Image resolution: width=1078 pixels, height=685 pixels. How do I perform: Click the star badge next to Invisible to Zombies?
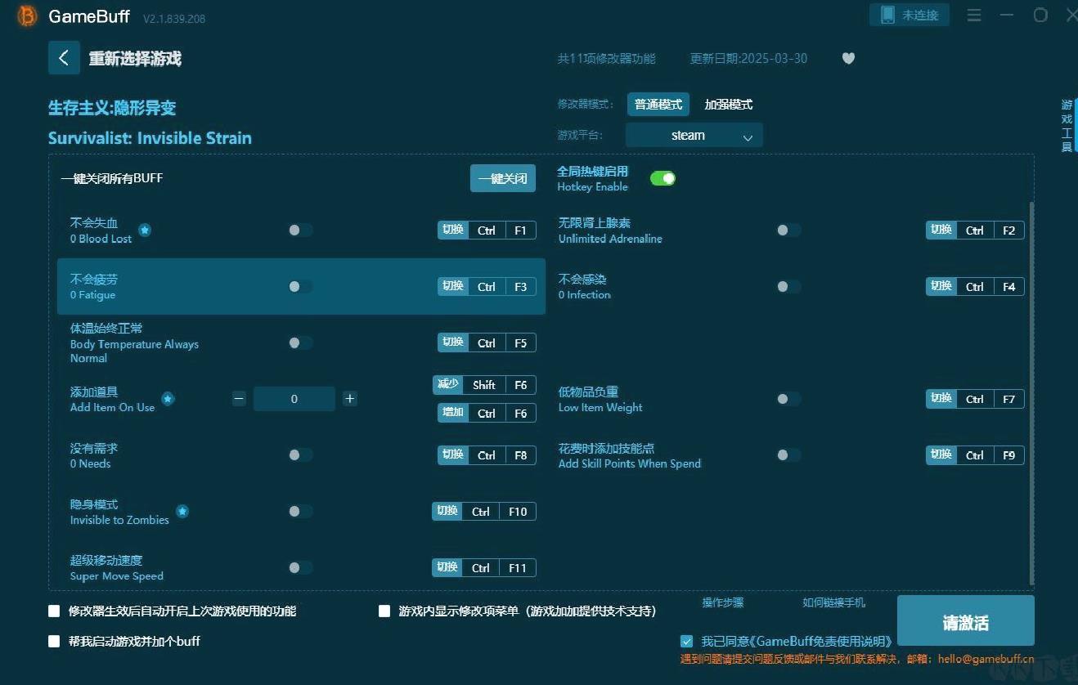(x=182, y=512)
